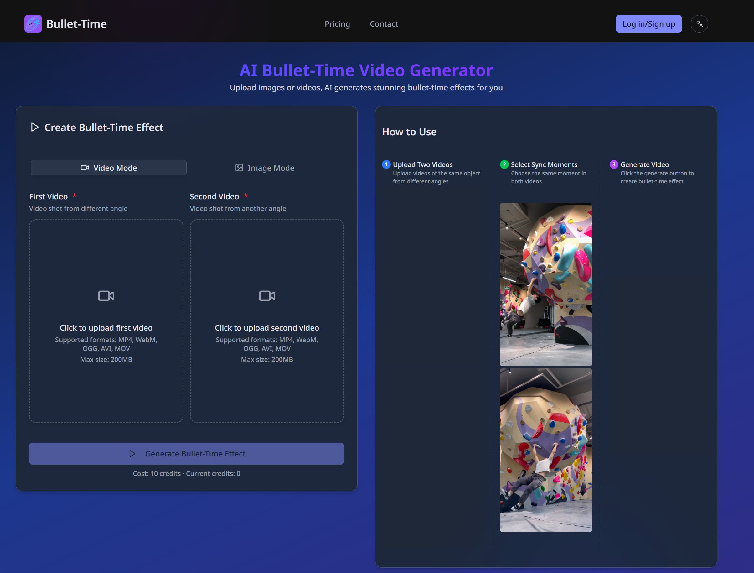The height and width of the screenshot is (573, 754).
Task: Click the play icon in the Generate button
Action: (132, 454)
